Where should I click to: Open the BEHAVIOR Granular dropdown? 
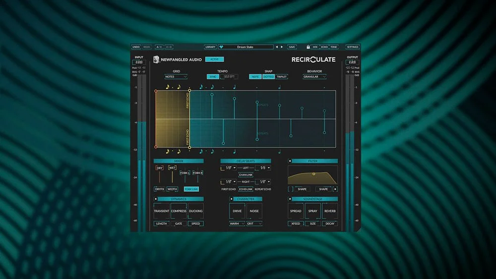point(314,77)
